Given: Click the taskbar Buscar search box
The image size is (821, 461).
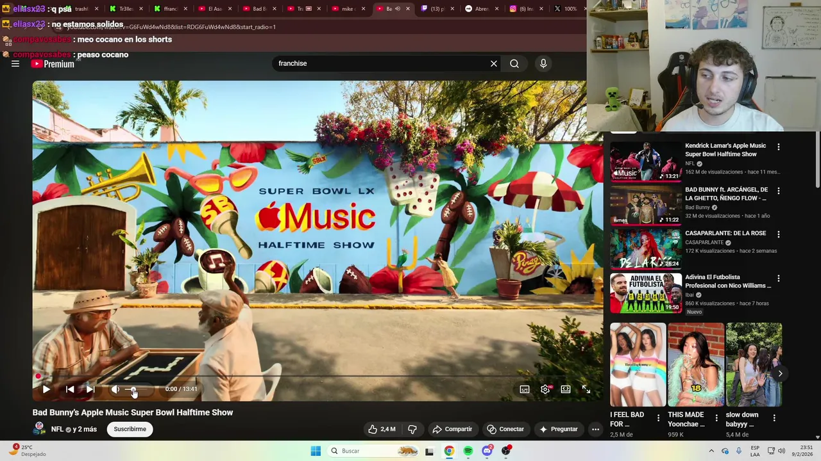Looking at the screenshot, I should [x=373, y=451].
